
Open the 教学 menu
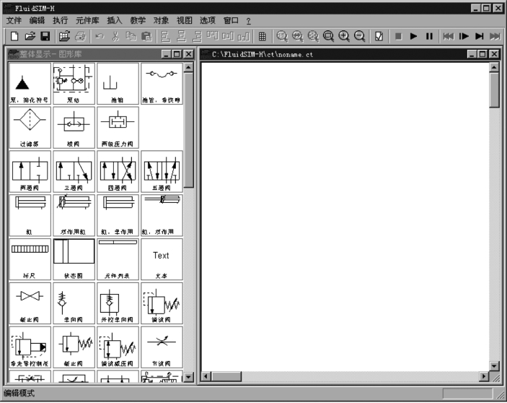pyautogui.click(x=138, y=21)
